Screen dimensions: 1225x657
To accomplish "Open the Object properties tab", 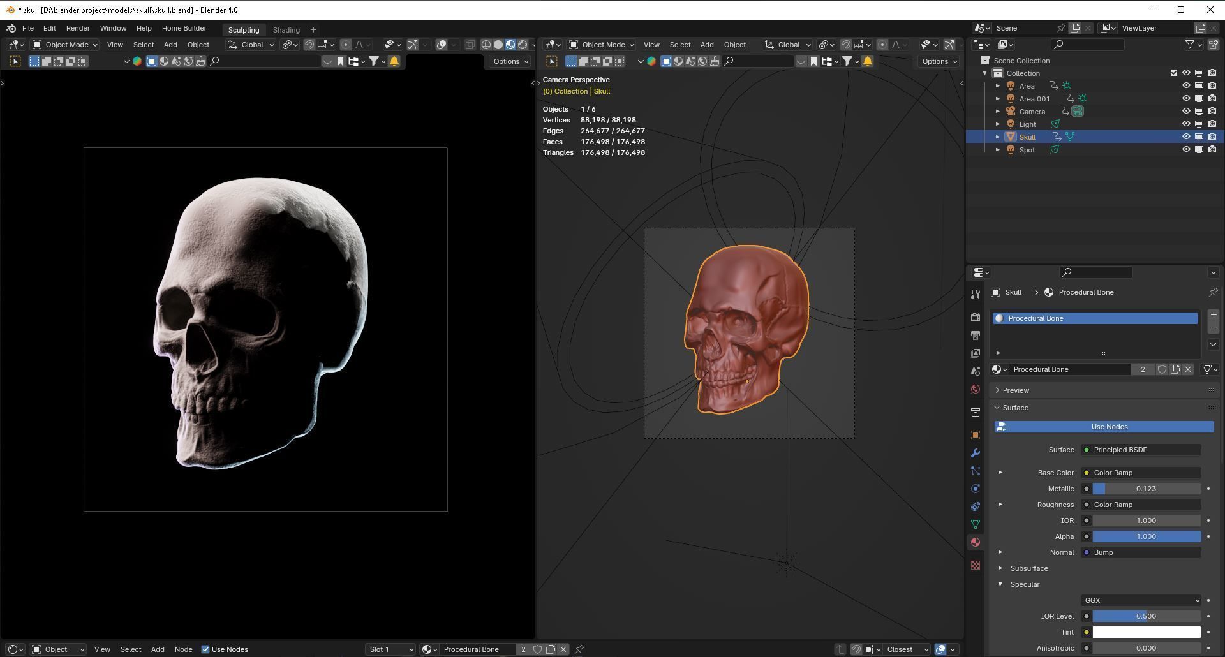I will pyautogui.click(x=975, y=435).
